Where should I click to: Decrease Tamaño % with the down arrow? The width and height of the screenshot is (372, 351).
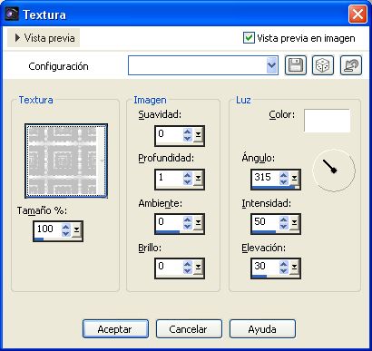click(66, 234)
